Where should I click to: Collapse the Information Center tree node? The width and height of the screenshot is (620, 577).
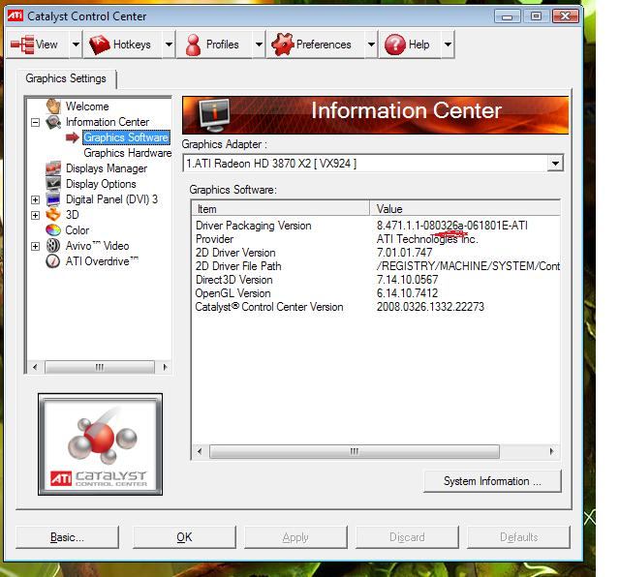(x=35, y=123)
